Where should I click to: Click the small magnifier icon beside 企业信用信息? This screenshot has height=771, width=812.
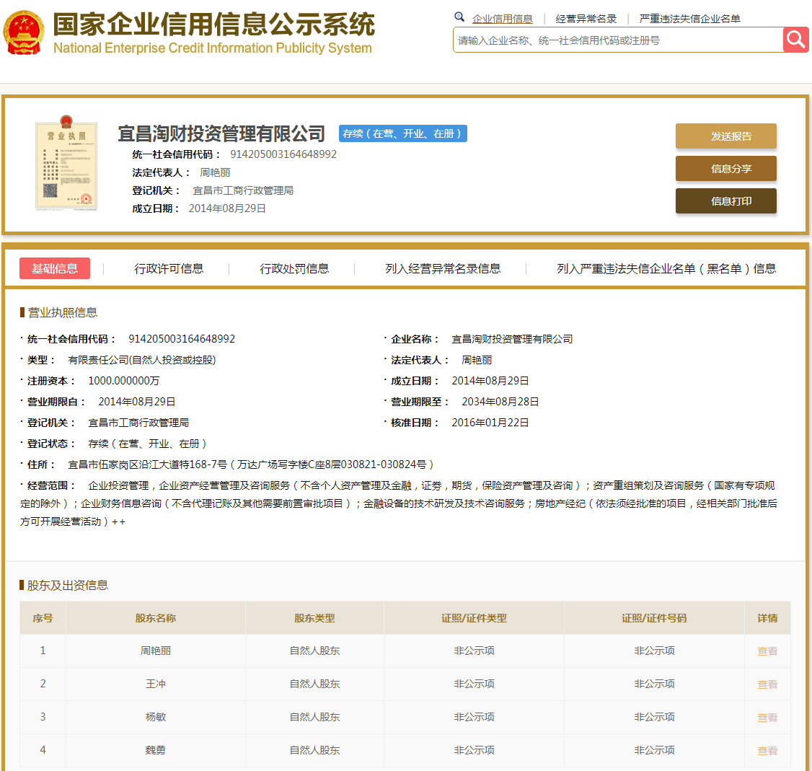point(459,17)
